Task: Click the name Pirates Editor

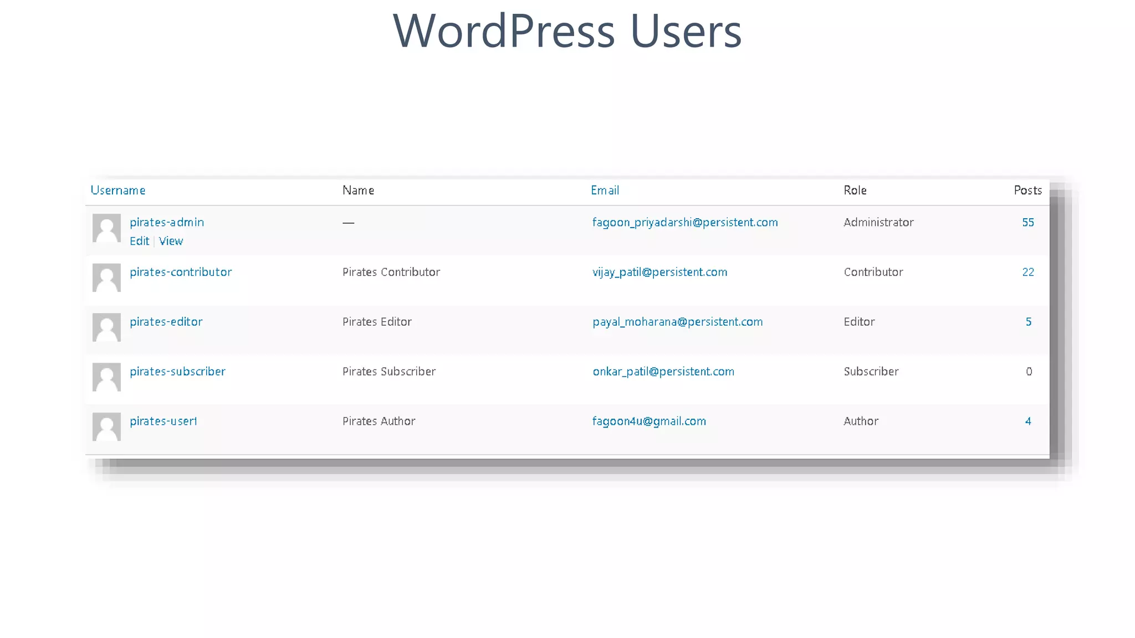Action: tap(377, 322)
